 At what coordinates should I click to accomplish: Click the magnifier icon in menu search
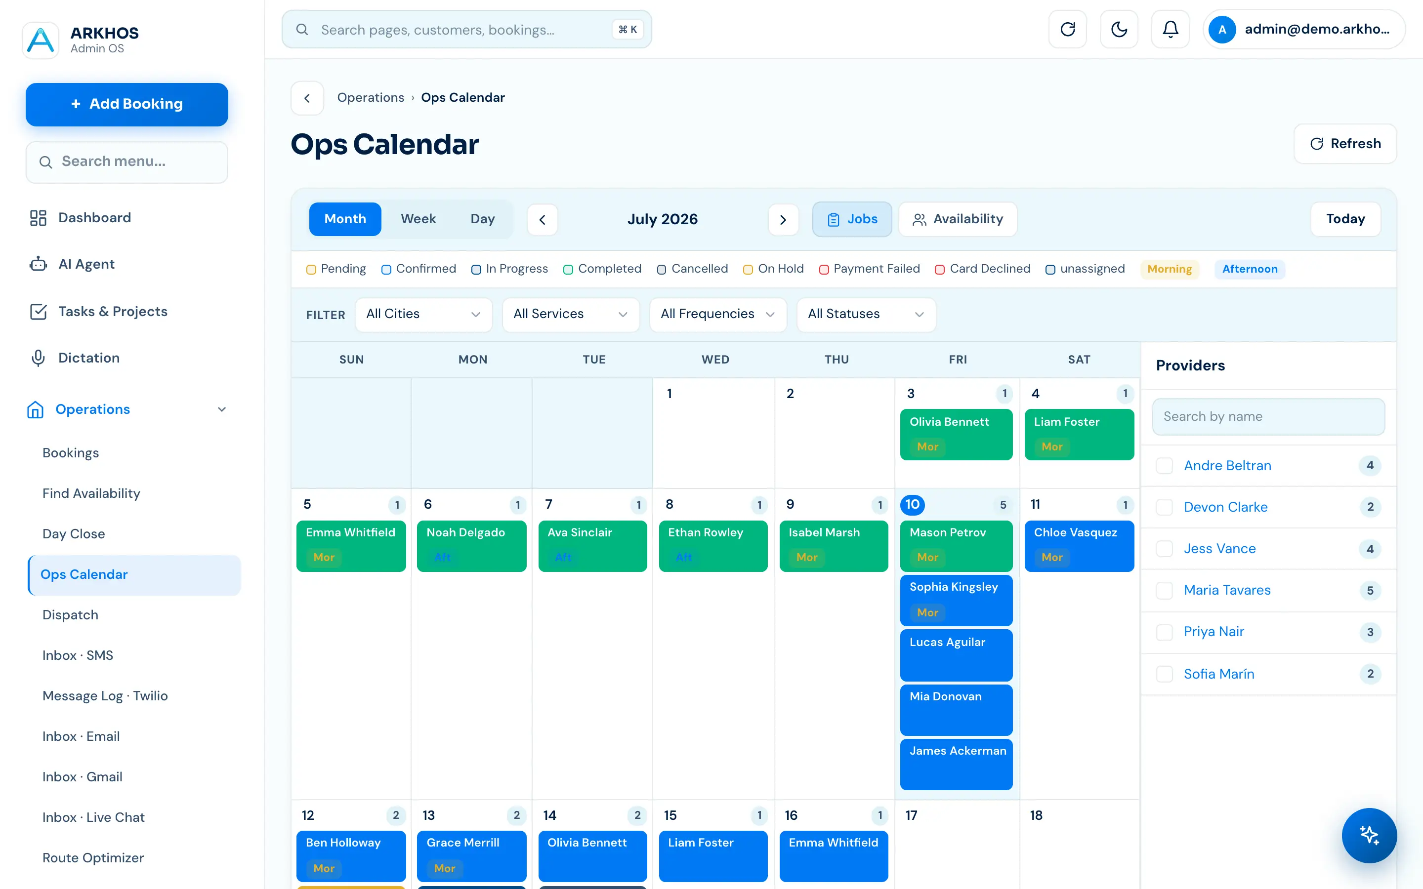point(45,162)
